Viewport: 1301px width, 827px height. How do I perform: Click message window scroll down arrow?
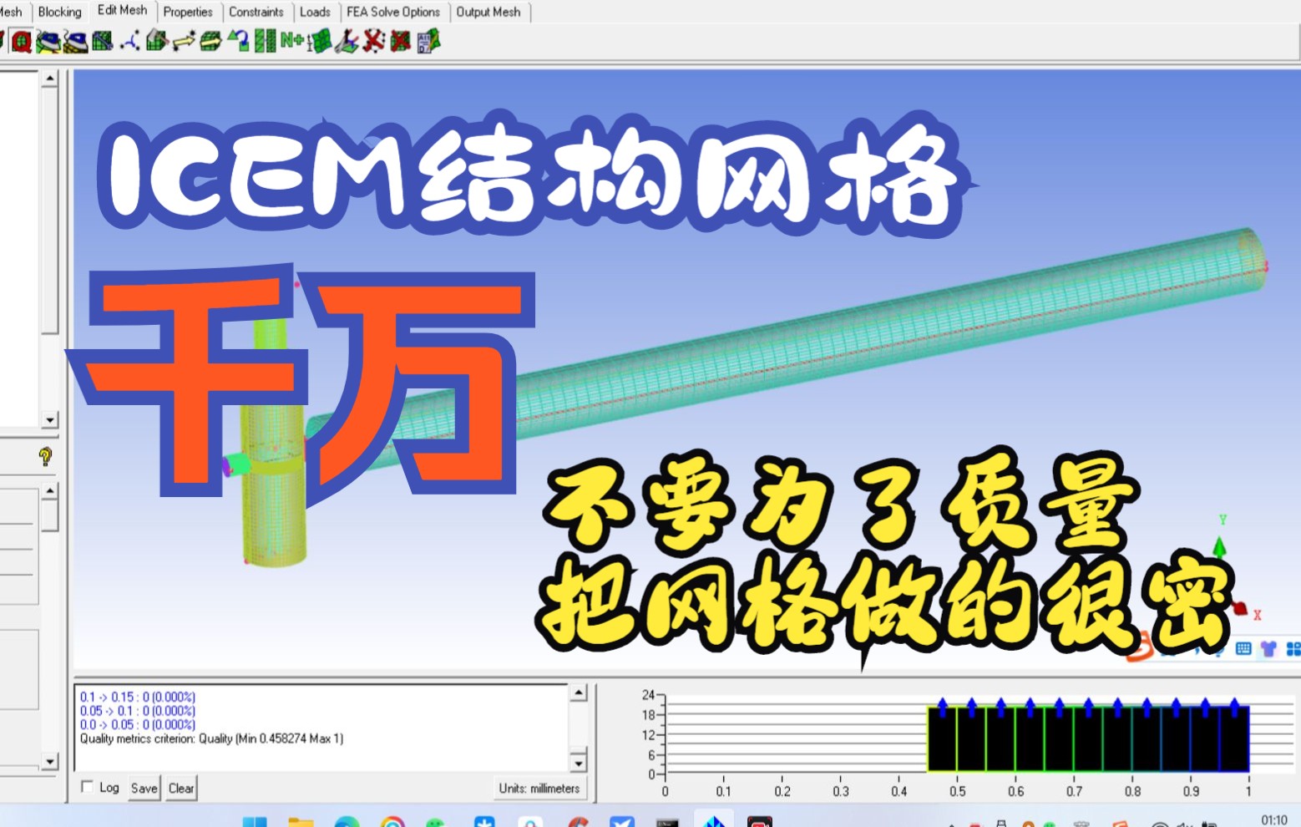point(579,763)
